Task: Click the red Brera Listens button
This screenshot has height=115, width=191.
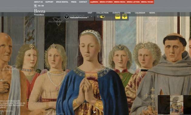Action: click(133, 2)
